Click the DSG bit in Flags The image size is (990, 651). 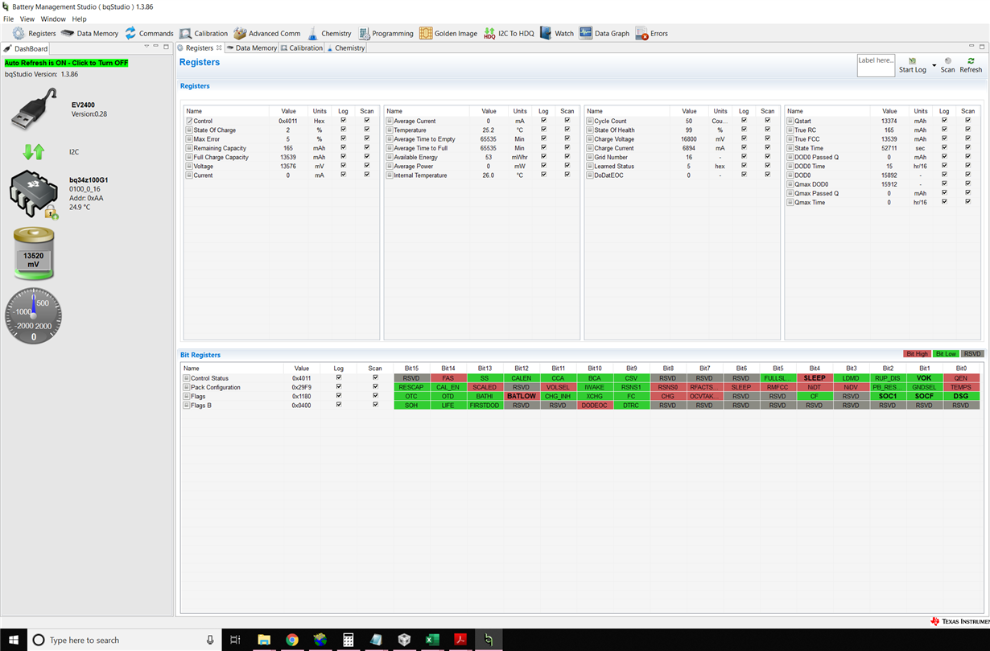pos(961,396)
